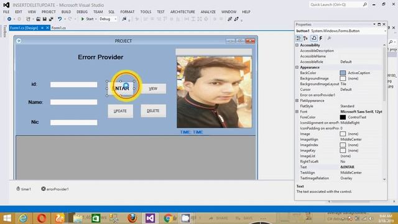The width and height of the screenshot is (398, 224).
Task: Click Properties scrollbar down arrow
Action: coord(384,179)
